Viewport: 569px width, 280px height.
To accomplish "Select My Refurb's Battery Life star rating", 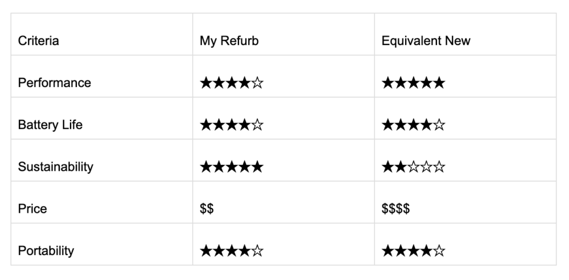I will click(x=232, y=125).
